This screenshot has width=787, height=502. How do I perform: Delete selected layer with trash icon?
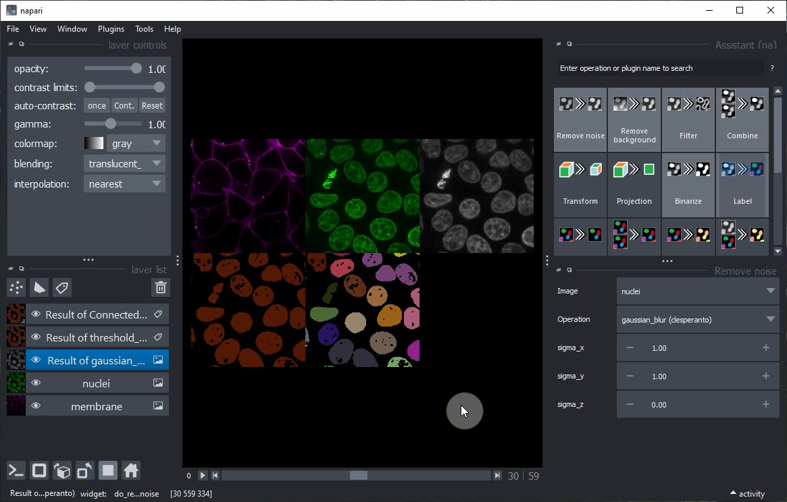[x=160, y=288]
